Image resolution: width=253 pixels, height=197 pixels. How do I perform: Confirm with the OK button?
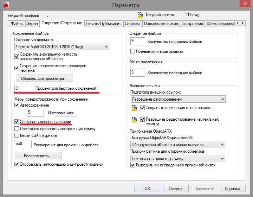(147, 188)
